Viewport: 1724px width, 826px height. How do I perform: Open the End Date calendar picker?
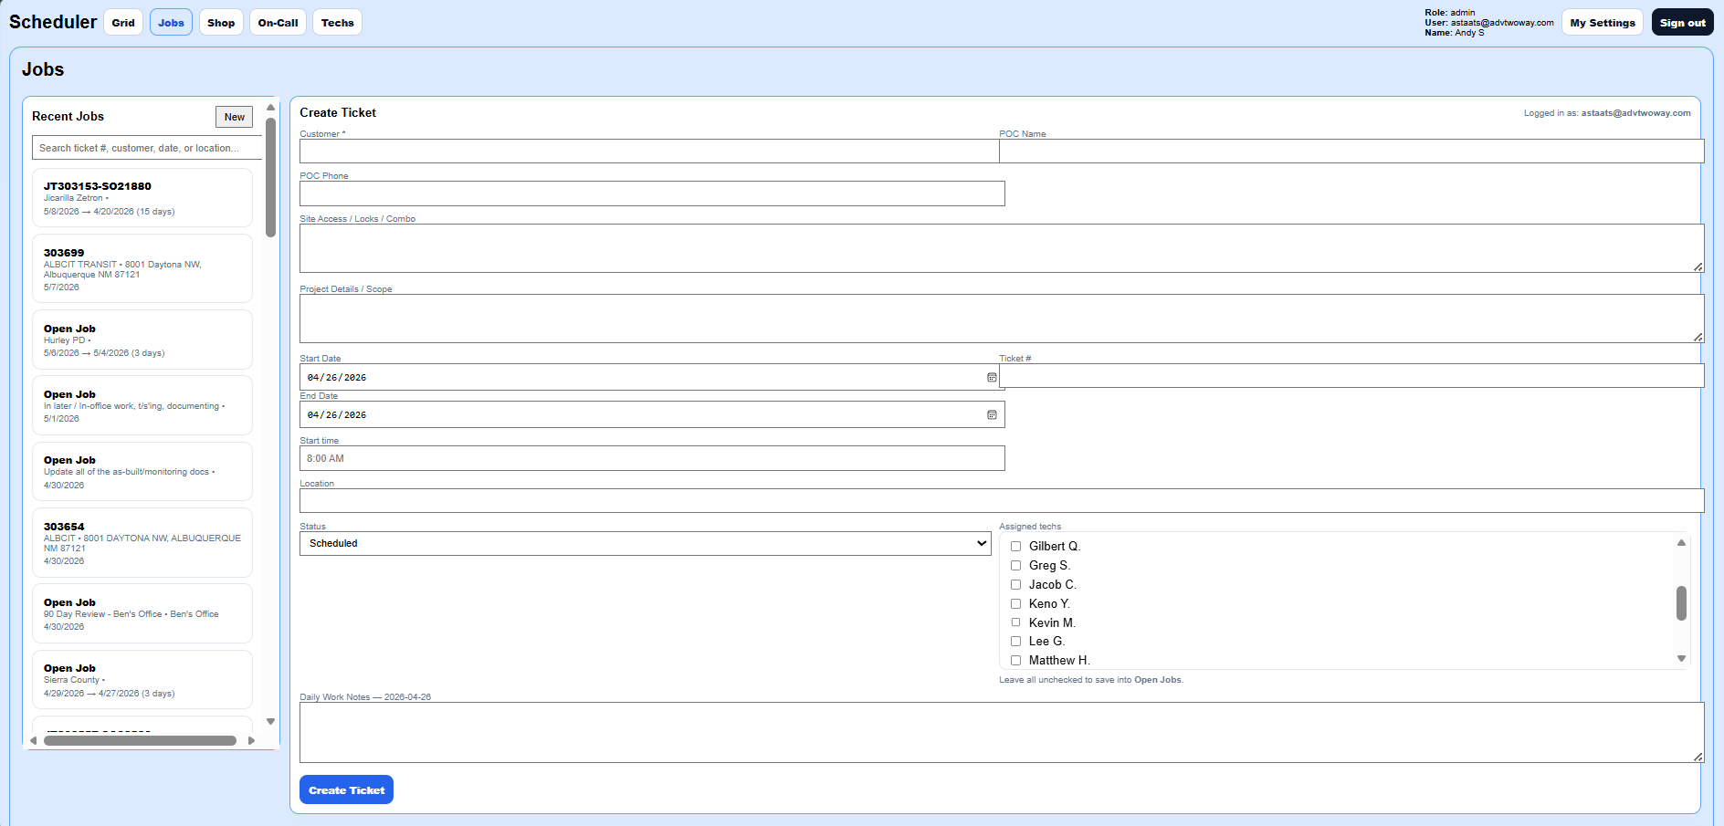pos(993,414)
